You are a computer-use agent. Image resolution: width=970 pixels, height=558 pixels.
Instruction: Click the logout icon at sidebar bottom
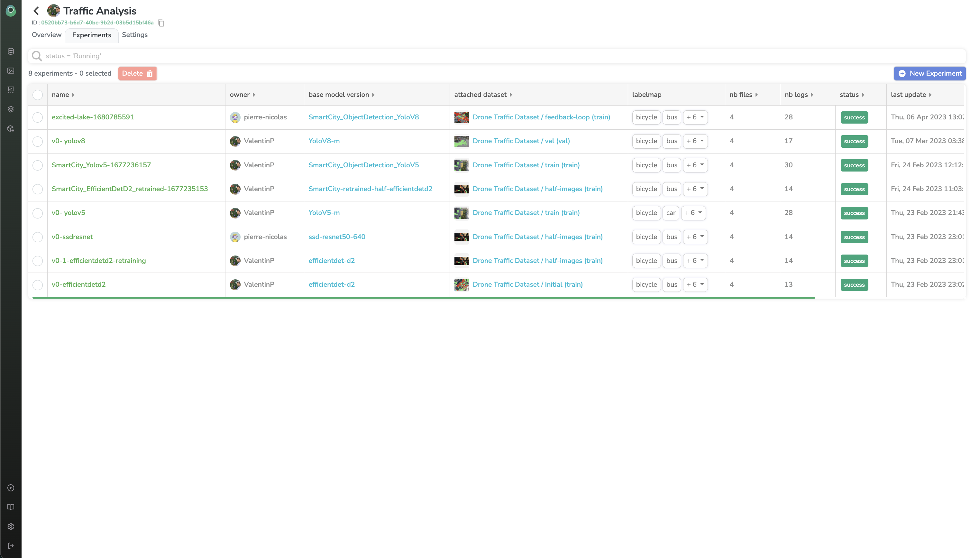(11, 546)
